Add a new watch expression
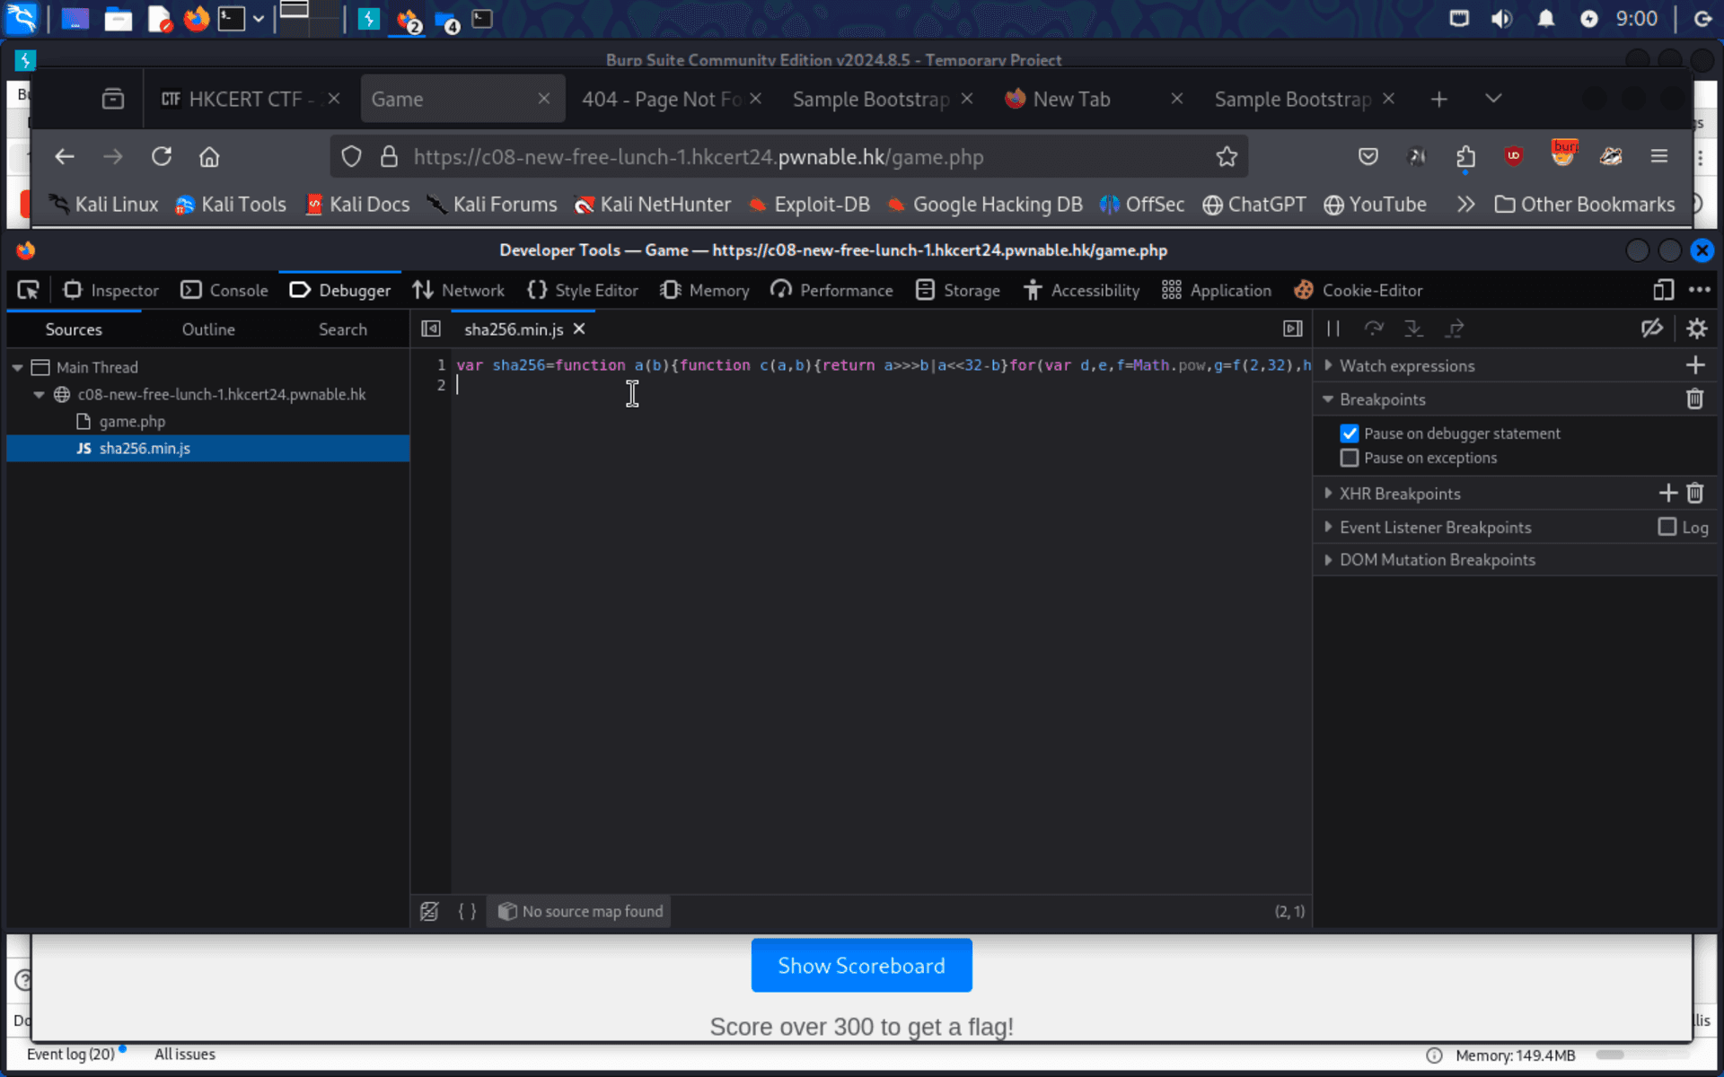Screen dimensions: 1724x1077 [x=1696, y=365]
